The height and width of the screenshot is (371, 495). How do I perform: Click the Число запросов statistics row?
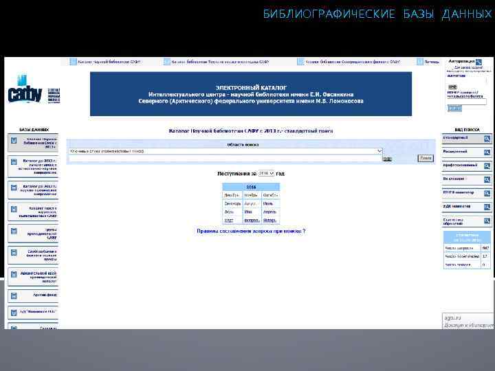click(x=467, y=248)
